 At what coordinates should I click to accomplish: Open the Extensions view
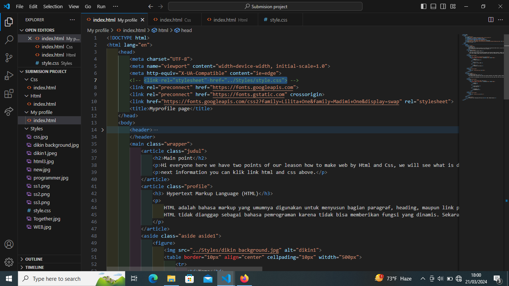pos(9,93)
